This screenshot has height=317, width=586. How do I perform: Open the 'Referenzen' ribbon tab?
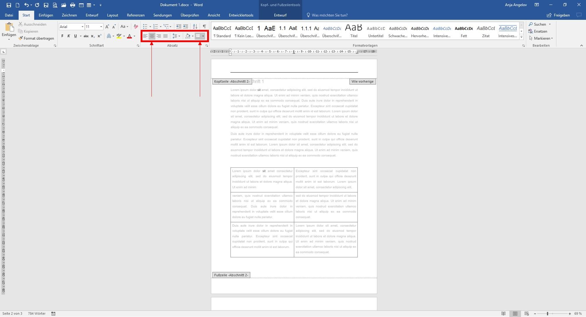(x=136, y=15)
